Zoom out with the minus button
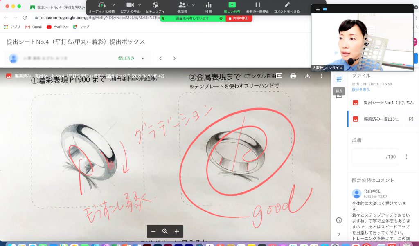Screen dimensions: 419x246 click(153, 231)
